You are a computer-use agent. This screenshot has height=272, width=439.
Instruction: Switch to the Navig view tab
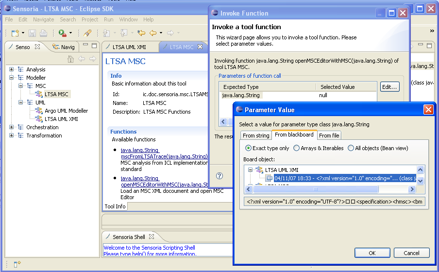(x=64, y=47)
